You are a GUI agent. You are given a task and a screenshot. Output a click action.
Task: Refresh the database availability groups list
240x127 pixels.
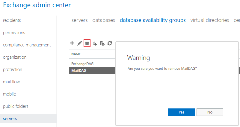(110, 43)
